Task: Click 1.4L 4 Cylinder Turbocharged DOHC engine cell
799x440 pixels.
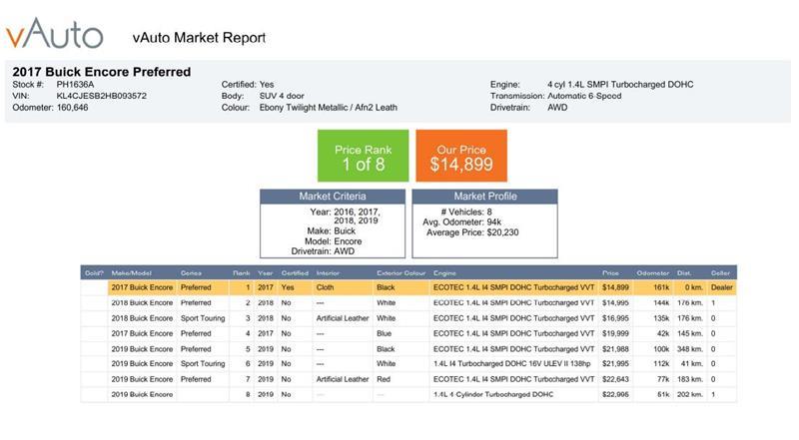Action: tap(493, 394)
